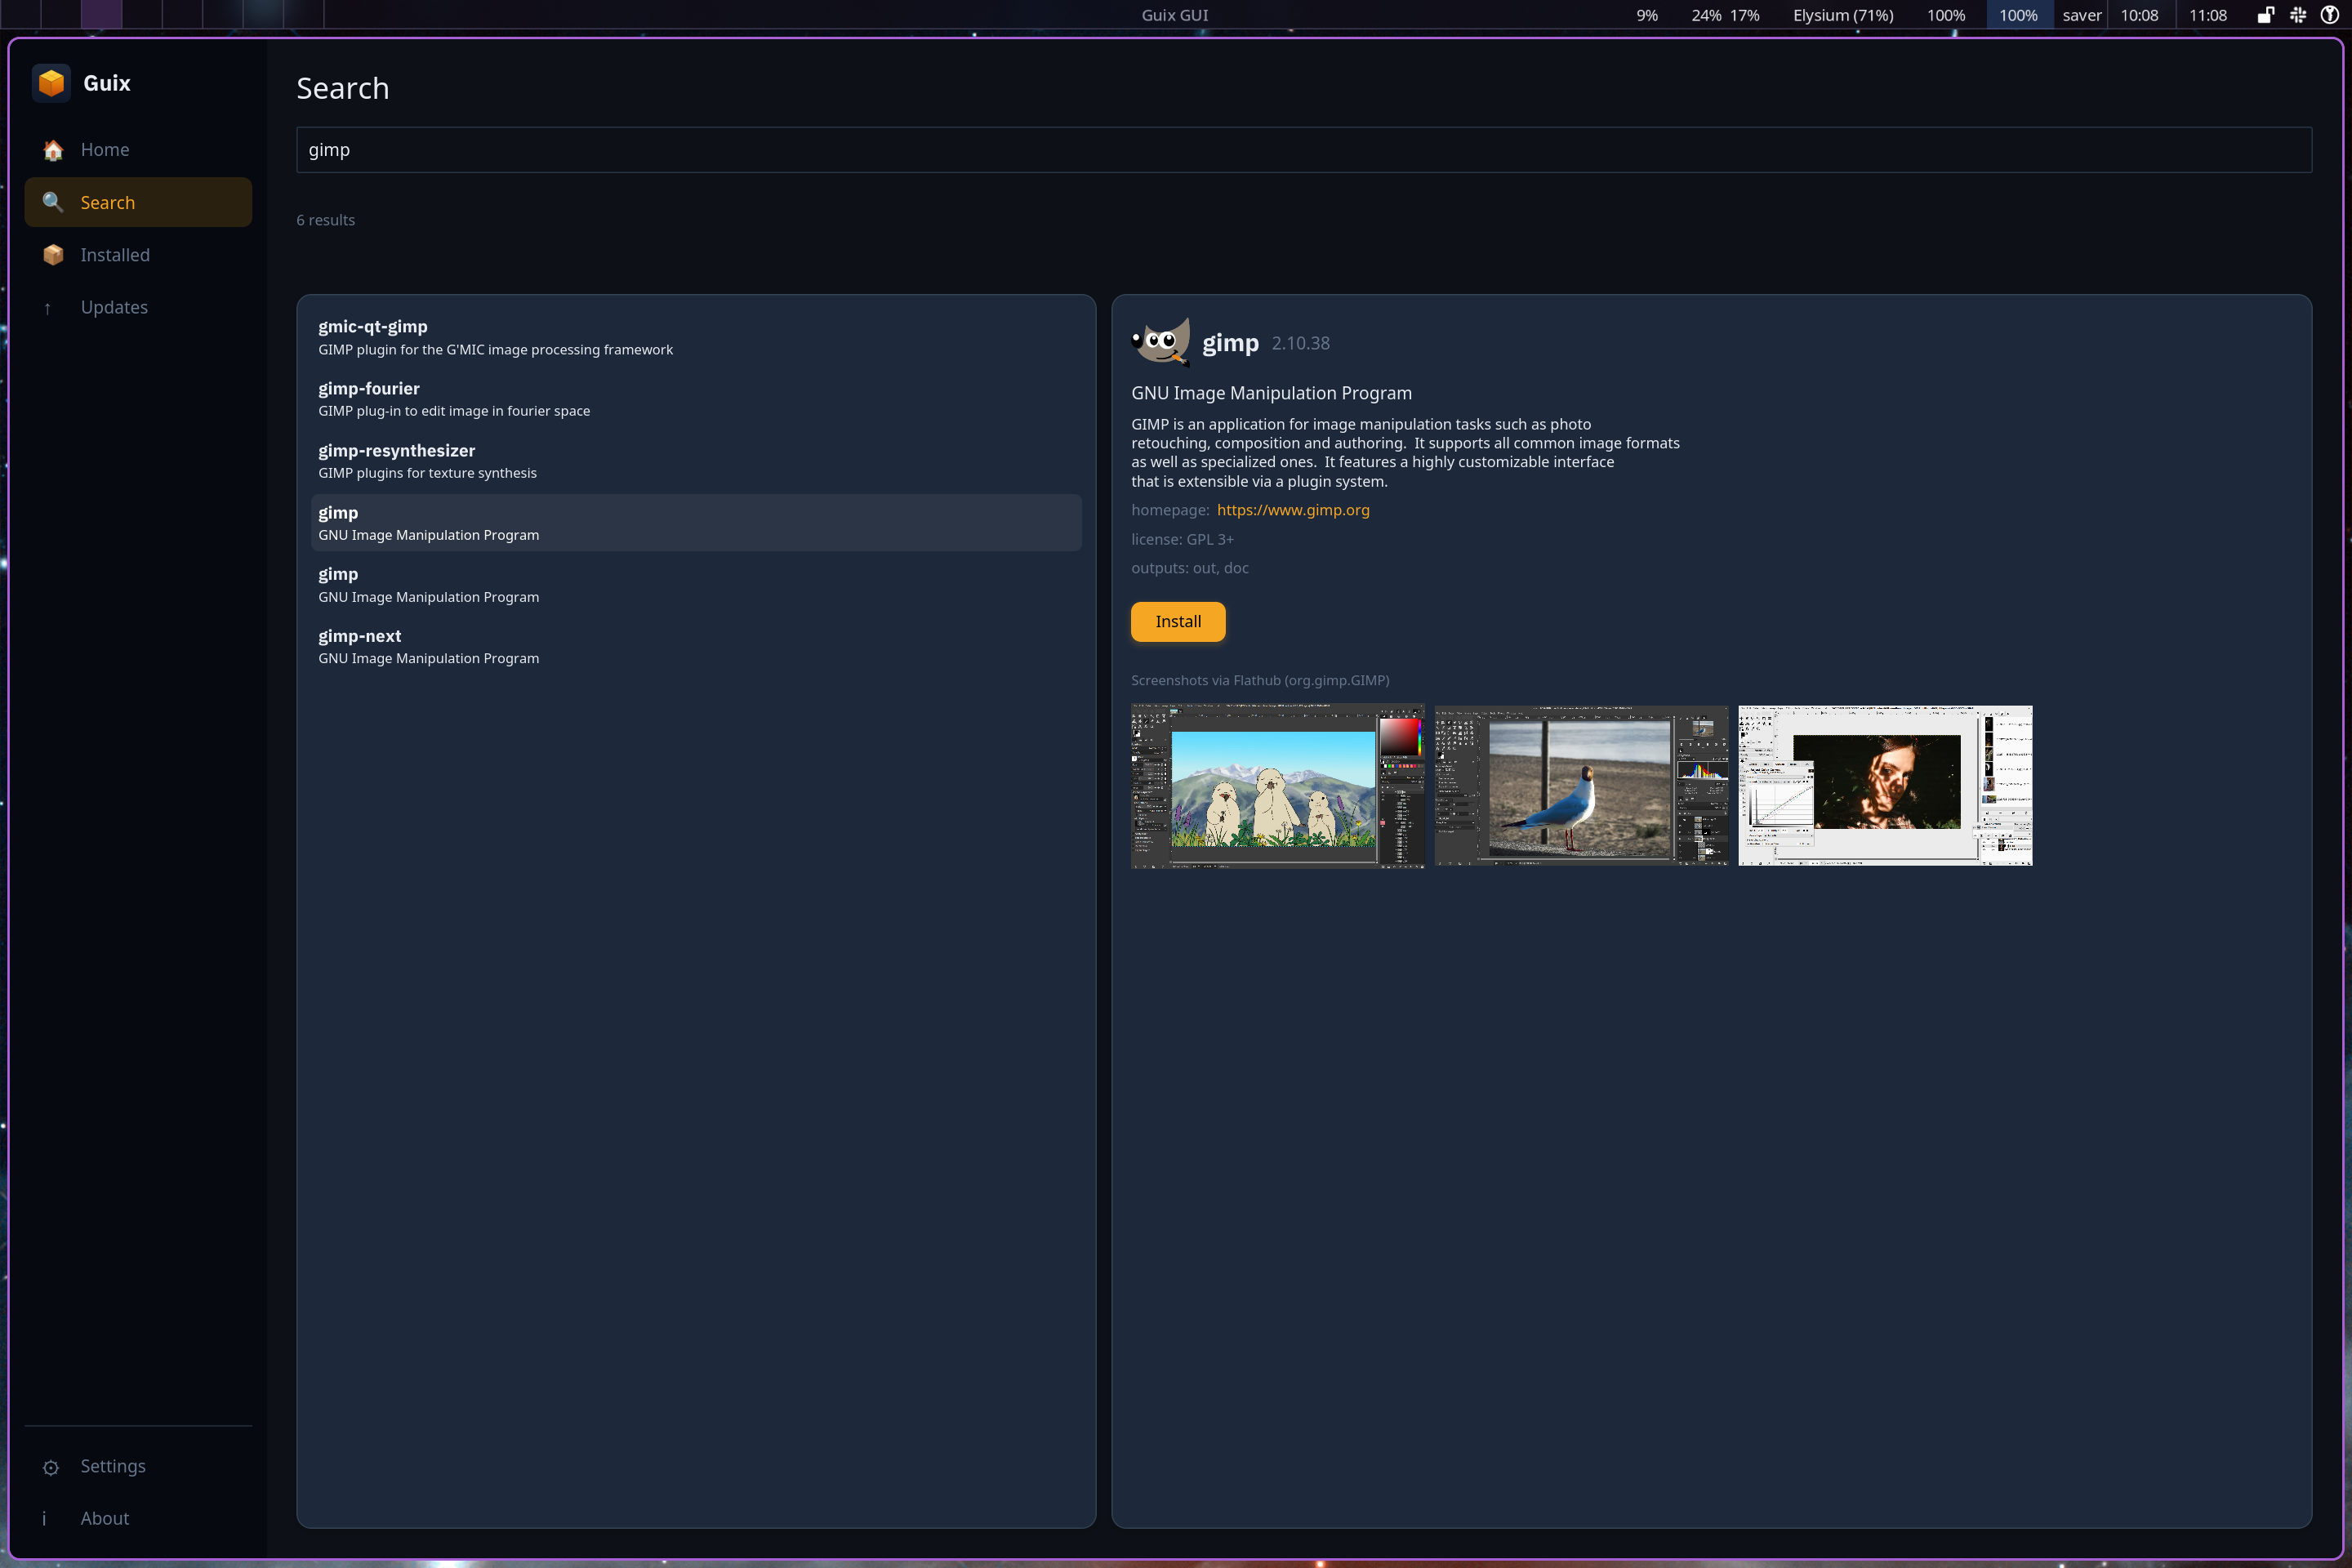Image resolution: width=2352 pixels, height=1568 pixels.
Task: Click the Search magnifier icon in sidebar
Action: (x=53, y=203)
